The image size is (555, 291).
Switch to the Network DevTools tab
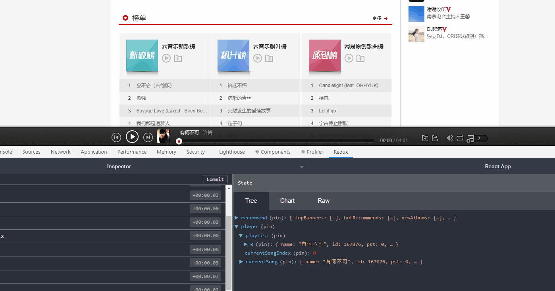61,152
